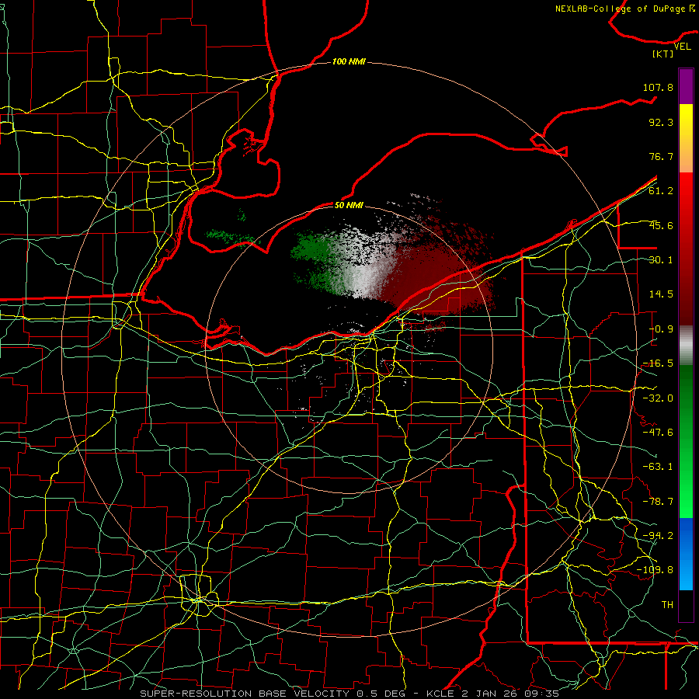Select the -109.8 velocity scale value
Screen dimensions: 699x699
[x=655, y=570]
